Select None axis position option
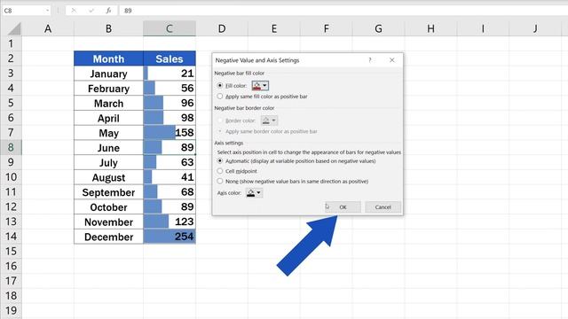 point(220,181)
